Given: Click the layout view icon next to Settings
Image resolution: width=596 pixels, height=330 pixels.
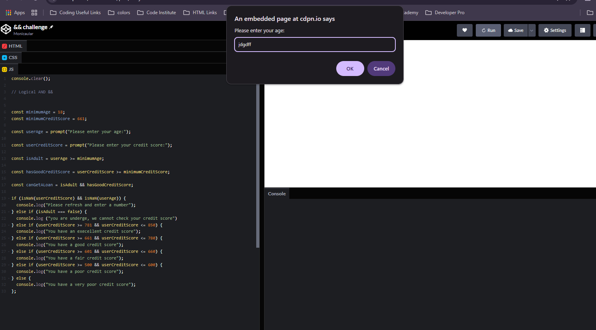Looking at the screenshot, I should coord(582,30).
